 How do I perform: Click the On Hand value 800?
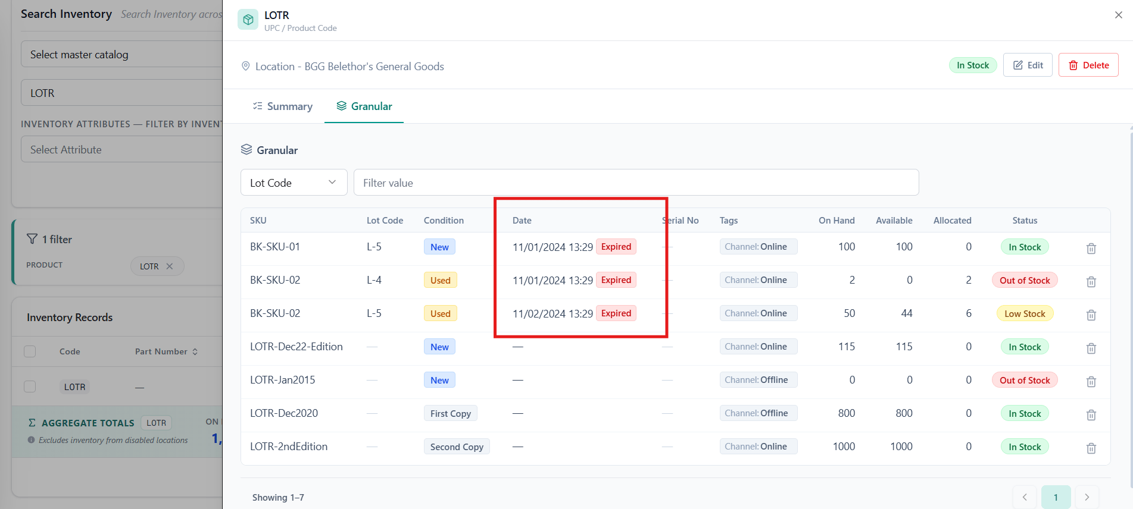pyautogui.click(x=846, y=413)
